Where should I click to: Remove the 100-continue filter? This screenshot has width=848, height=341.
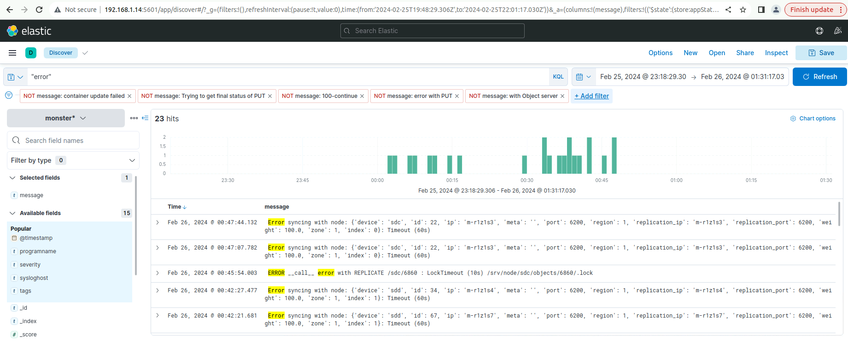click(362, 96)
